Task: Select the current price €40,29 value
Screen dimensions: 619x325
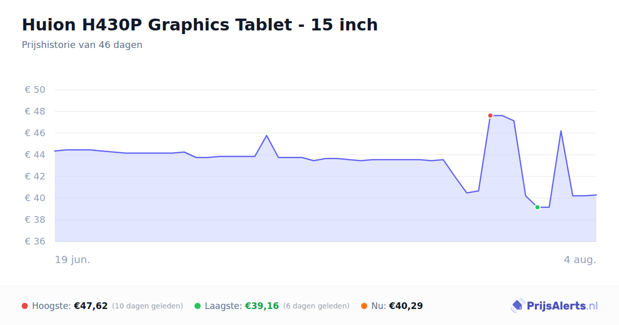Action: coord(406,306)
